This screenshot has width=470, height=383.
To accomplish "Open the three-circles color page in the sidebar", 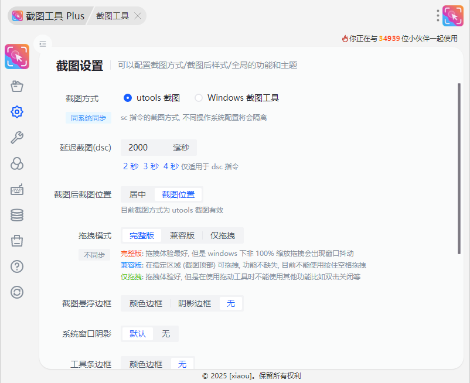I will pos(17,163).
